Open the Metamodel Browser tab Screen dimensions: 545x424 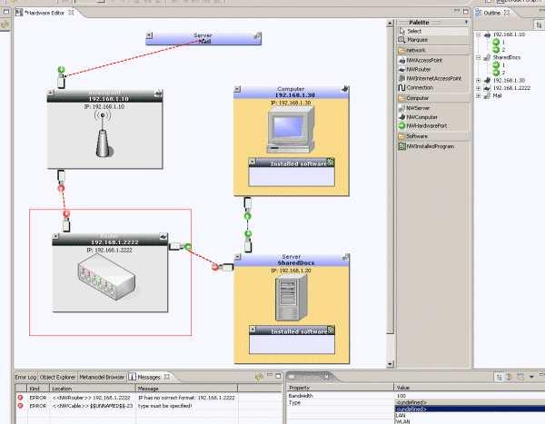pyautogui.click(x=102, y=377)
